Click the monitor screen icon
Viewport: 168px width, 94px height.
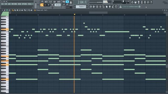point(116,7)
